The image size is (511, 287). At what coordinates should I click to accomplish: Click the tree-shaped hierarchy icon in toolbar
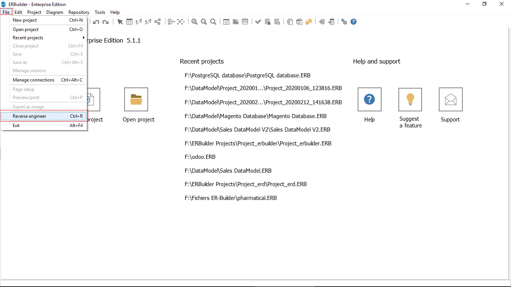pos(157,22)
